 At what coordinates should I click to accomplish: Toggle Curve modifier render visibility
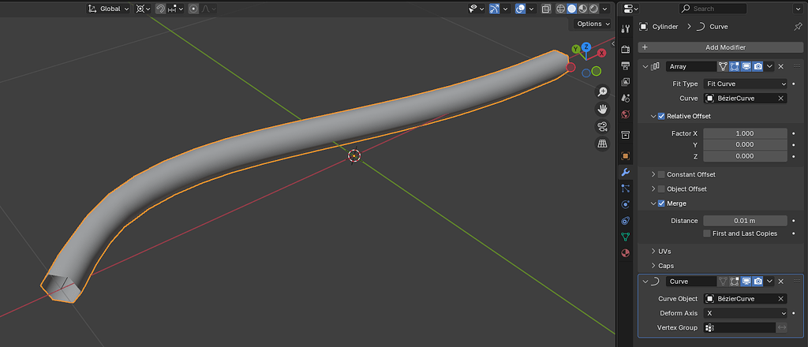(758, 282)
